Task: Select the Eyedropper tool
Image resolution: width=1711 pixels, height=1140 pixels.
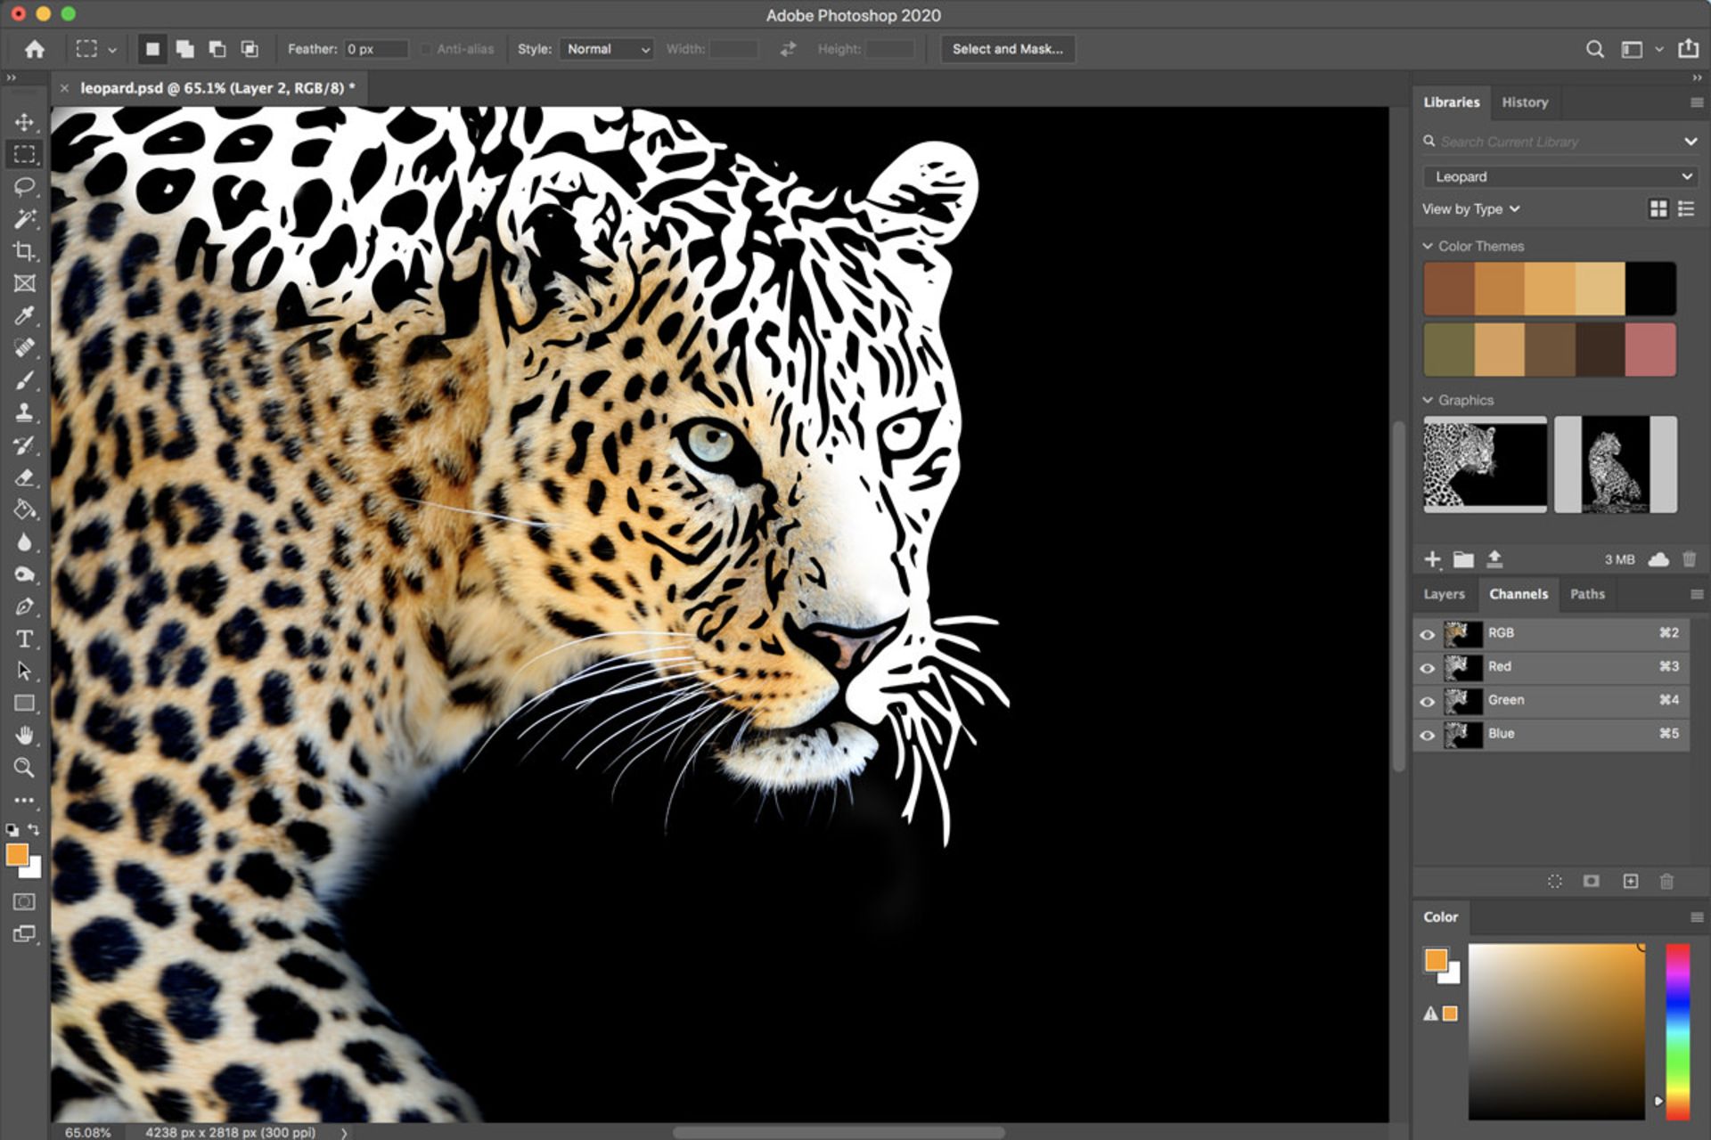Action: pyautogui.click(x=24, y=316)
